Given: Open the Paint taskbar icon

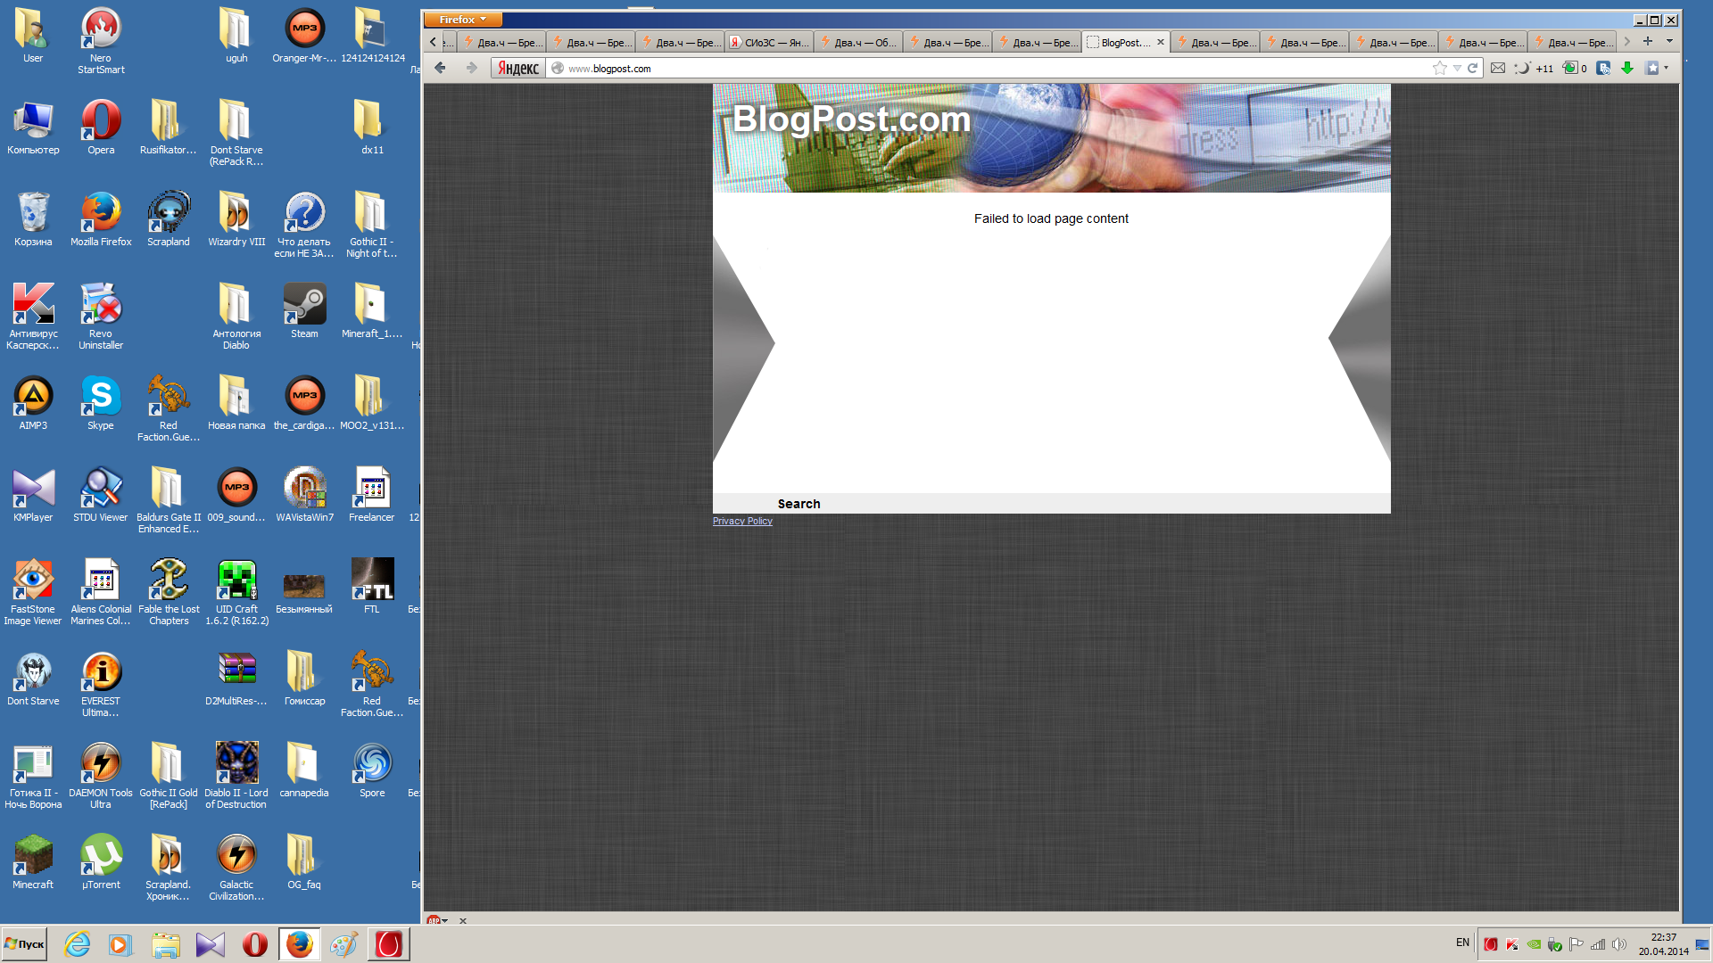Looking at the screenshot, I should pos(343,944).
